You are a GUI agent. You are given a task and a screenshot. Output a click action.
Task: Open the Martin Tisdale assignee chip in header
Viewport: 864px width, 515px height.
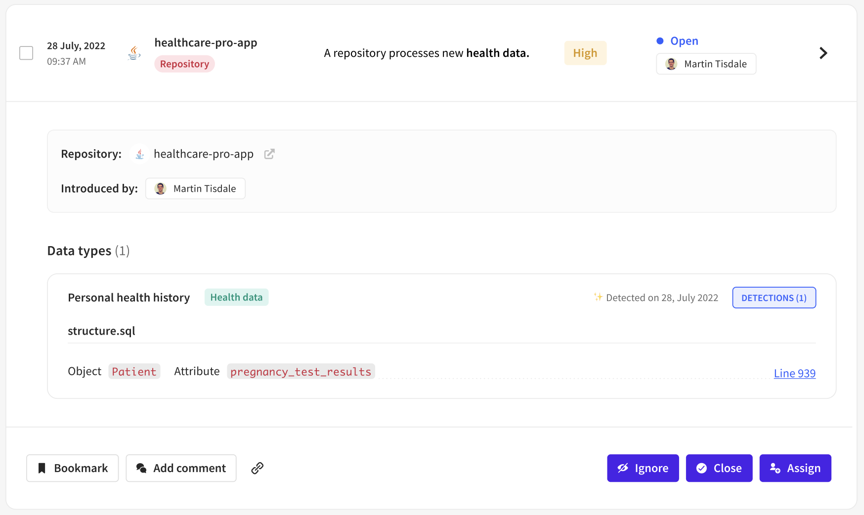point(706,64)
